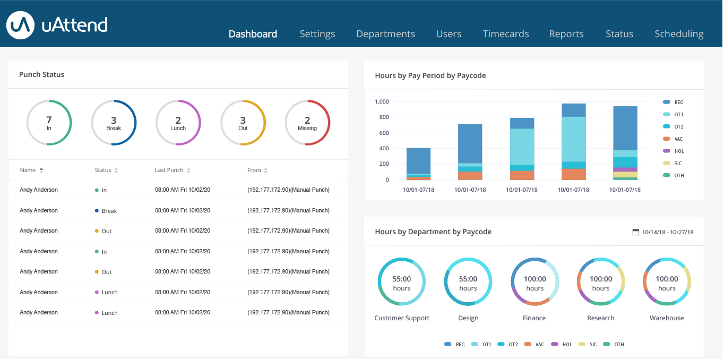
Task: Click the OT1 legend color swatch on right
Action: [667, 114]
